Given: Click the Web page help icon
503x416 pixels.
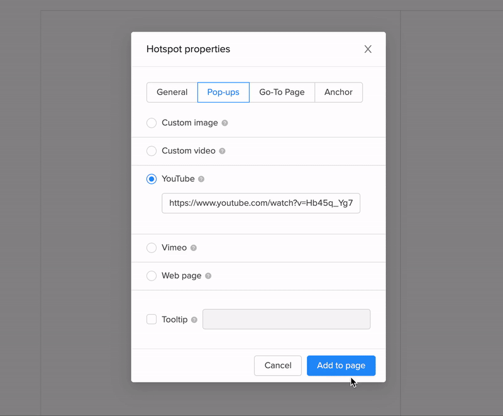Looking at the screenshot, I should click(208, 276).
